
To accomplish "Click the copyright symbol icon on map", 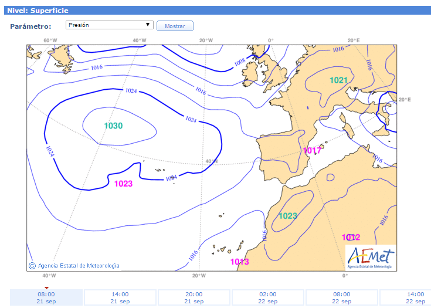I will click(32, 266).
